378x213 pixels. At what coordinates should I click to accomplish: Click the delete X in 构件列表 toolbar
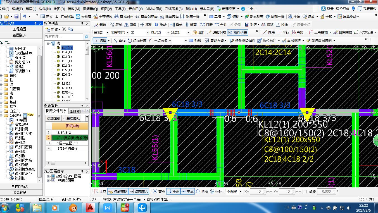pyautogui.click(x=64, y=29)
